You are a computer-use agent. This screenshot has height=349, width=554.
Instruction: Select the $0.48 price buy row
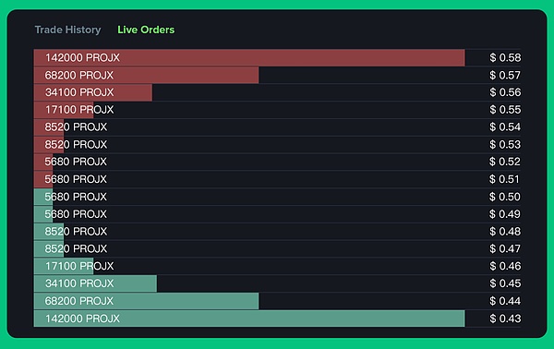(x=277, y=231)
